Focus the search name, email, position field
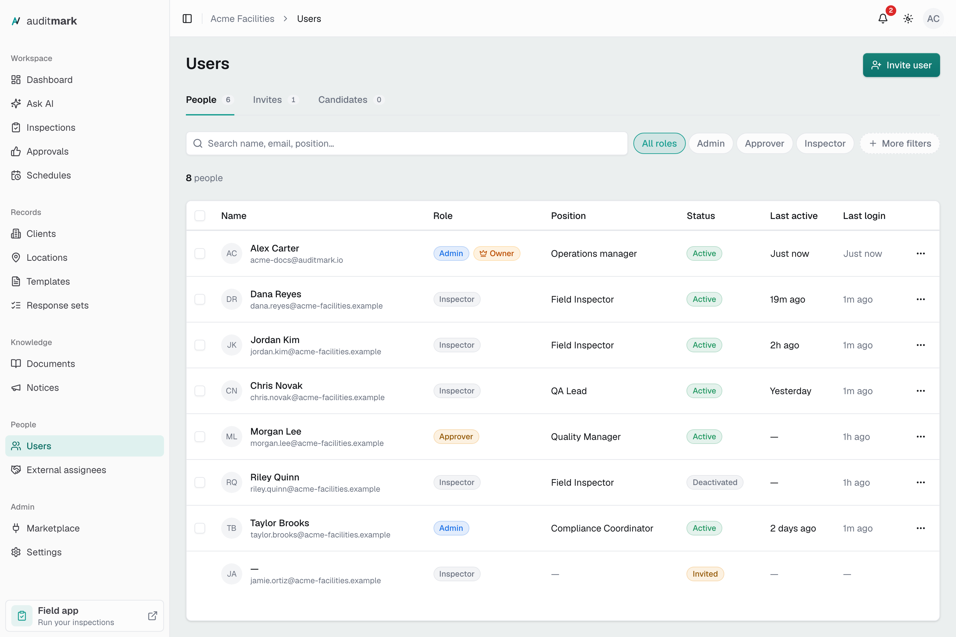 click(406, 143)
